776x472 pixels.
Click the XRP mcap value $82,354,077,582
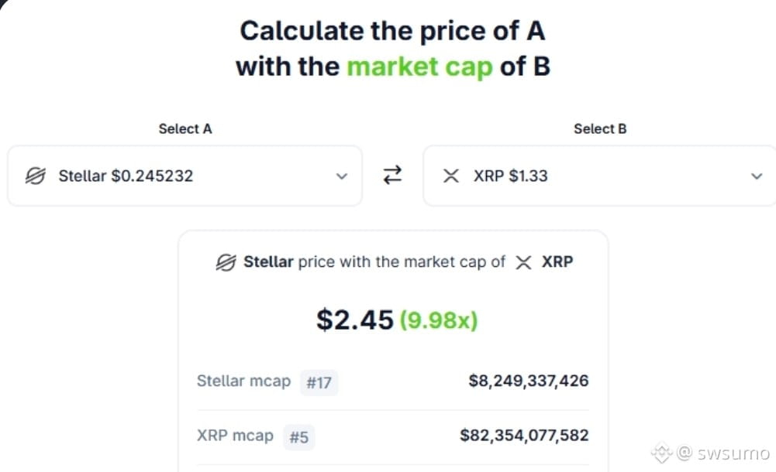pos(524,435)
